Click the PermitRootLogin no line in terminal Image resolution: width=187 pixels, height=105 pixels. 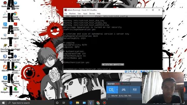point(75,56)
